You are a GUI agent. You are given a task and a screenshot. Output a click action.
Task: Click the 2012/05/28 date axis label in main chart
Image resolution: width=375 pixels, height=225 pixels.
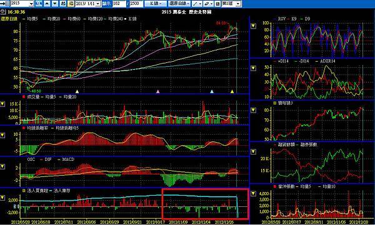click(x=20, y=222)
